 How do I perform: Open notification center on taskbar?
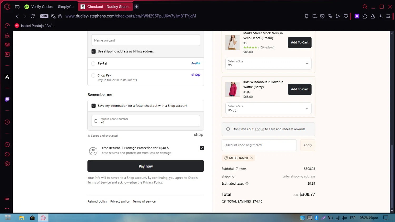pyautogui.click(x=386, y=218)
